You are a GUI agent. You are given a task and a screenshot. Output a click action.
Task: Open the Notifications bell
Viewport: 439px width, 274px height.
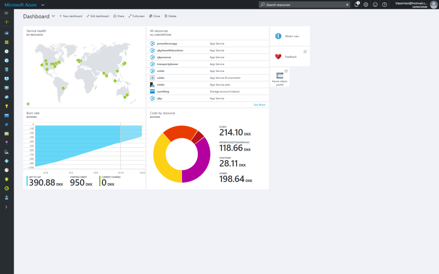[356, 5]
